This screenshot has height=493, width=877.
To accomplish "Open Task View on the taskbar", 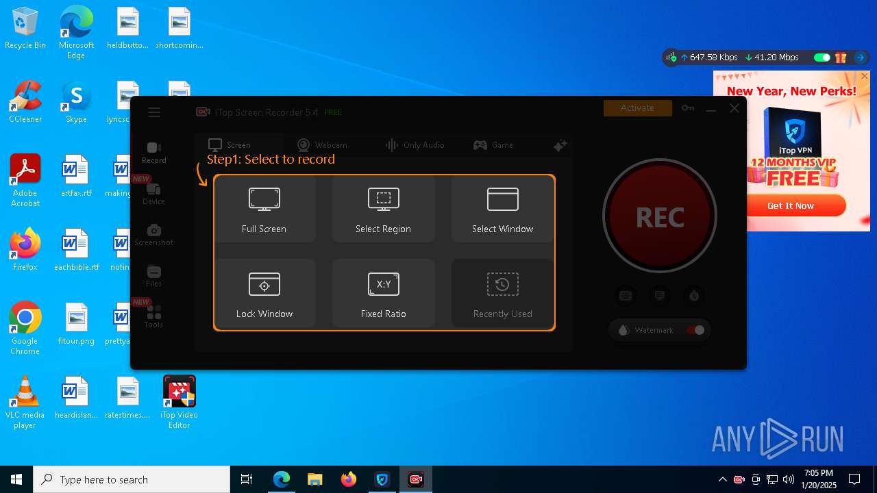I will 247,479.
